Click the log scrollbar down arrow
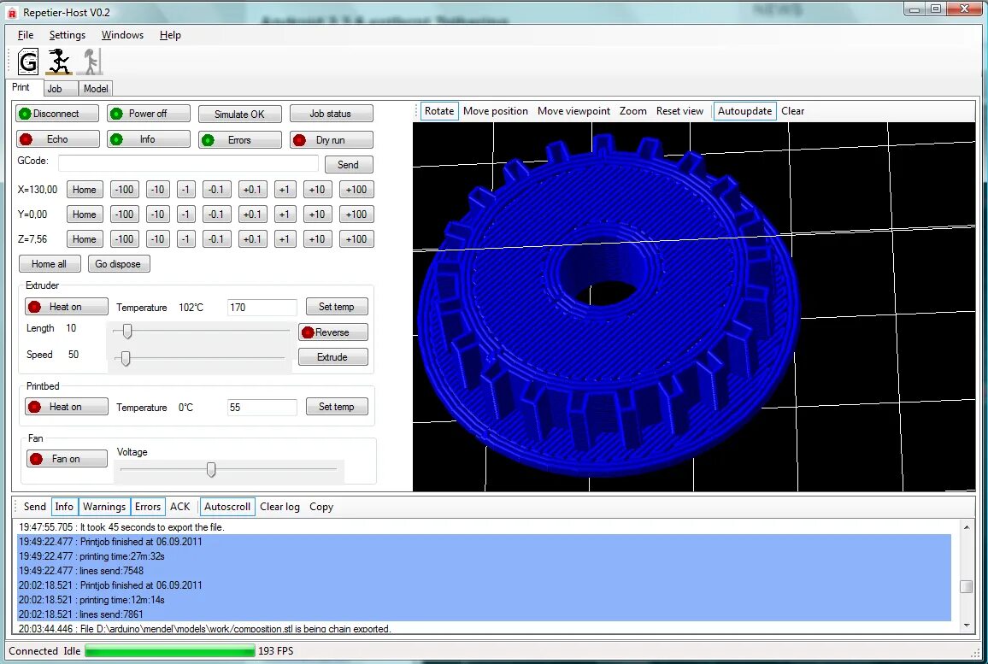 (x=967, y=626)
